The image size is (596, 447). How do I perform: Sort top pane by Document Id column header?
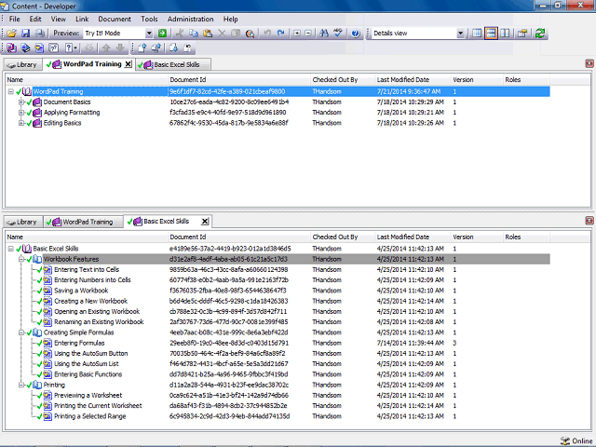239,80
